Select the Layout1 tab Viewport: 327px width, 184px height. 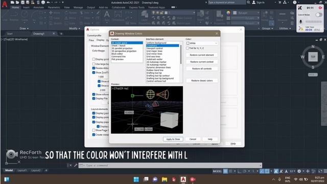(x=22, y=170)
